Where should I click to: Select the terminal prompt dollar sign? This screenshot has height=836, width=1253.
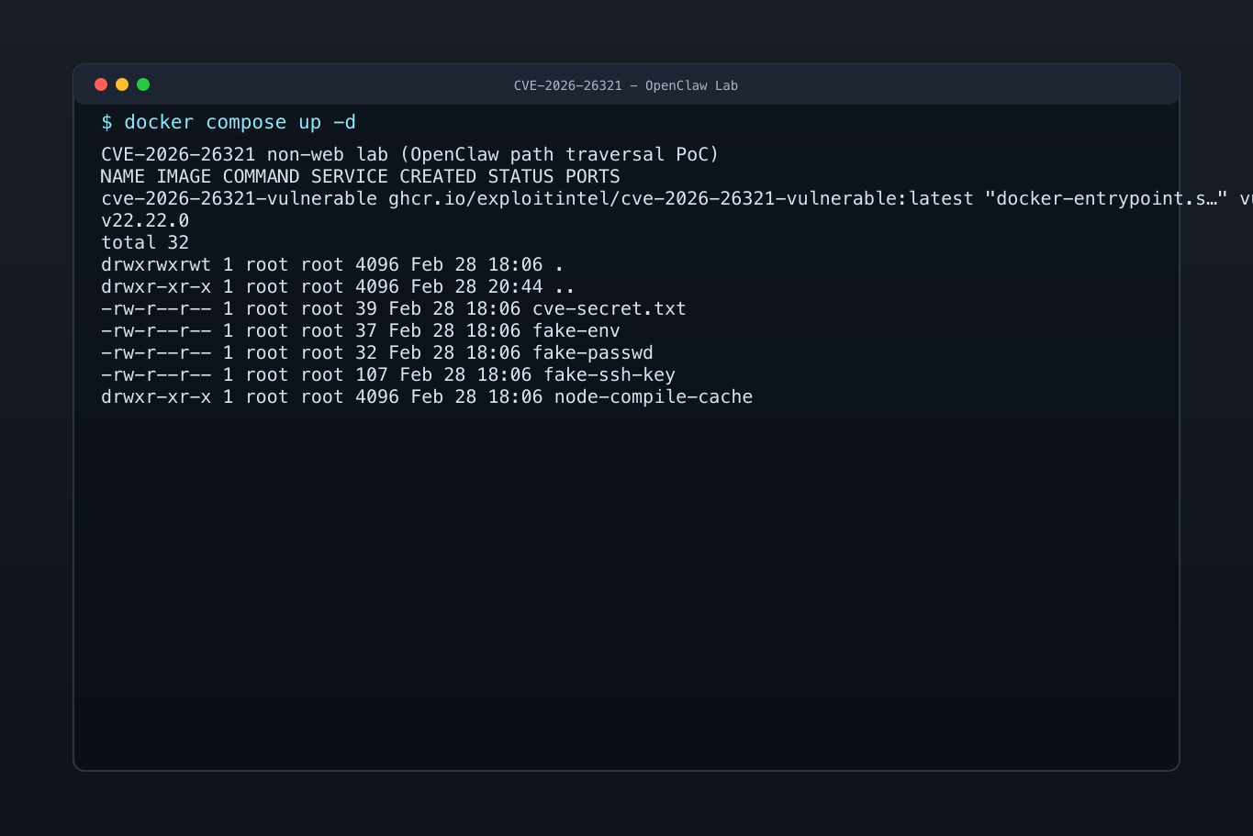(107, 121)
